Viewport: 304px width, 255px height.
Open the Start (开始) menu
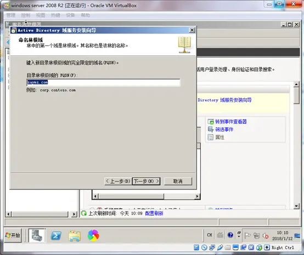tap(13, 235)
